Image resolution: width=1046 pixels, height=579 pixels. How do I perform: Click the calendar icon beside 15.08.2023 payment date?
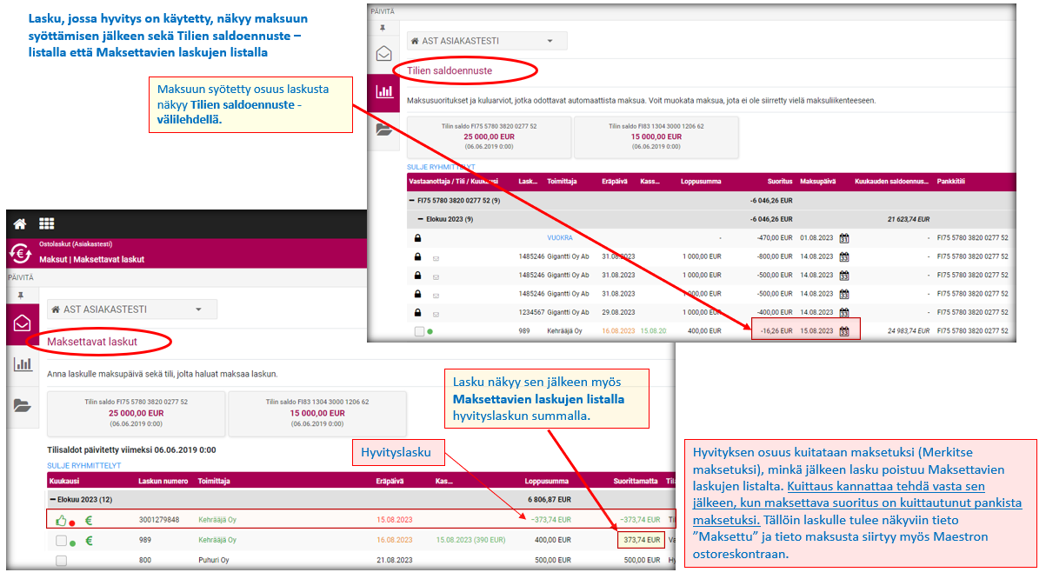pos(843,331)
